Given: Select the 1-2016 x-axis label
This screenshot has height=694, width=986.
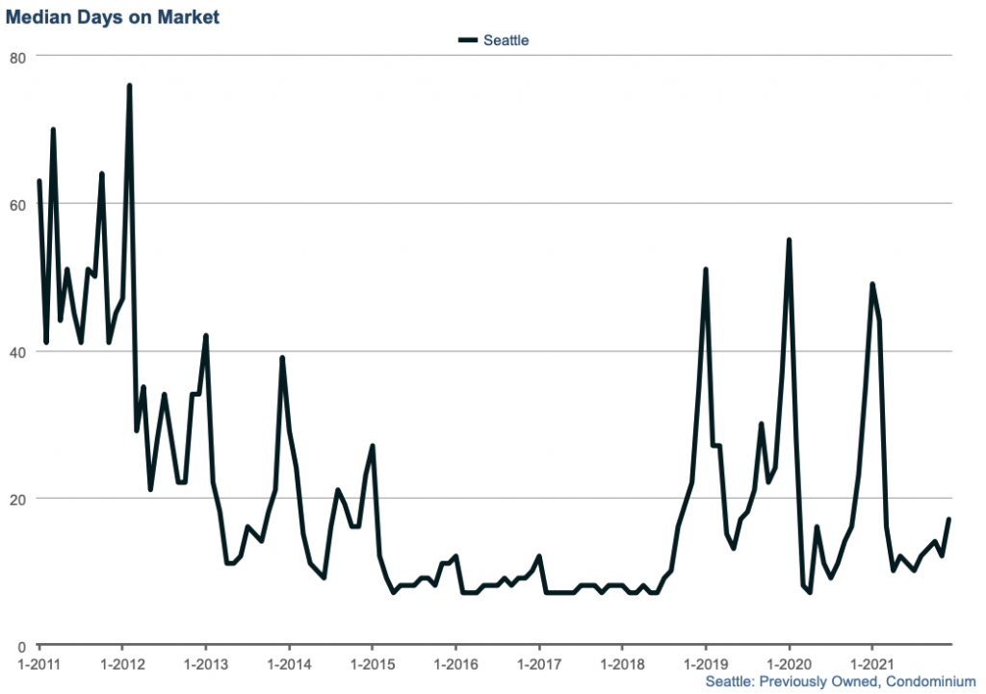Looking at the screenshot, I should (x=455, y=664).
